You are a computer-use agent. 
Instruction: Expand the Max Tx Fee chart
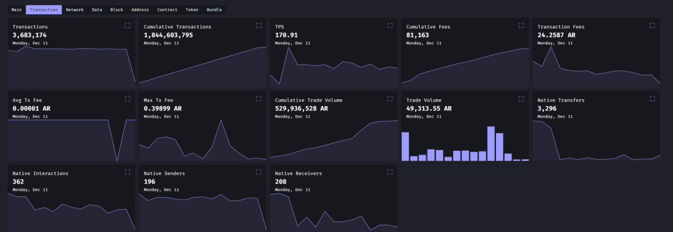[x=259, y=99]
